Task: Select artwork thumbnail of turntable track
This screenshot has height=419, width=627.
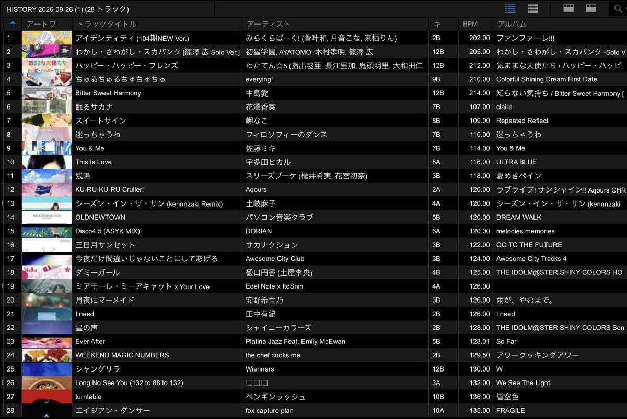Action: pyautogui.click(x=47, y=397)
